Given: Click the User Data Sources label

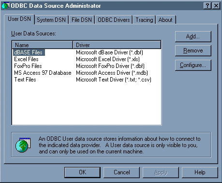Looking at the screenshot, I should click(x=33, y=33).
